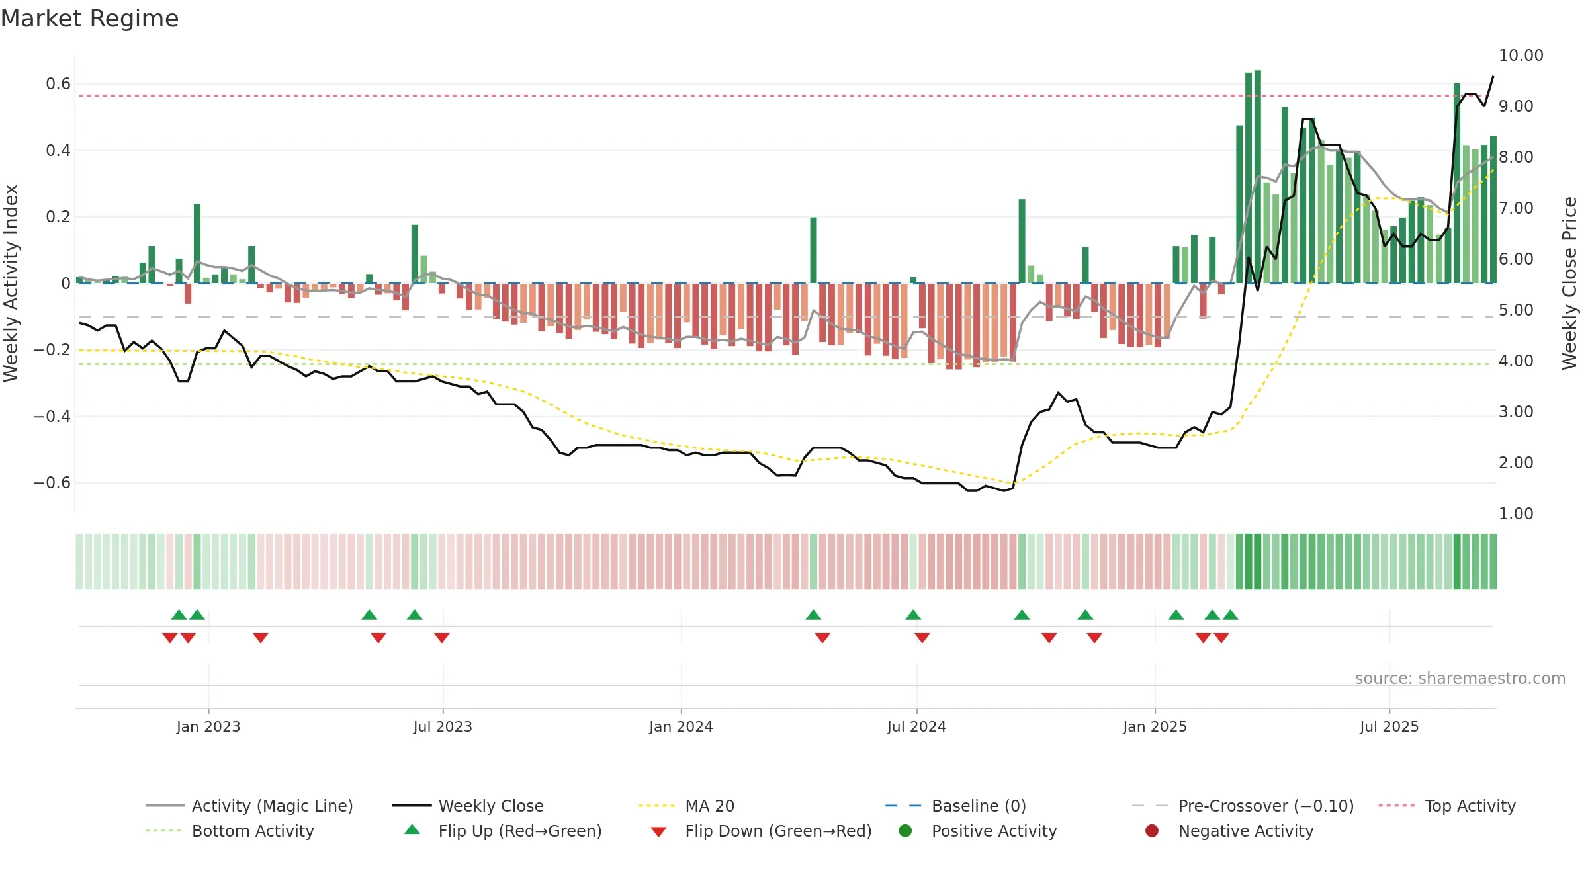Click the Weekly Activity Index axis title
Screen dimensions: 1588x893
coord(11,283)
